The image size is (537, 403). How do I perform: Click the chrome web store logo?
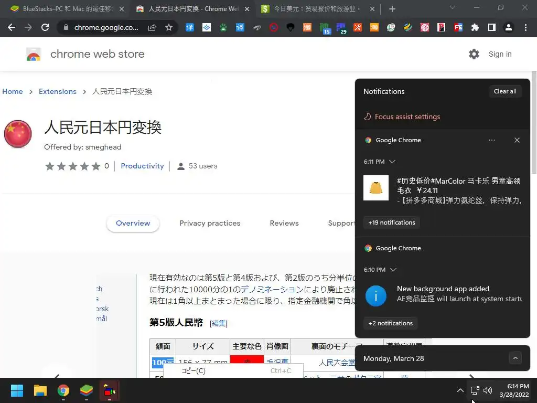pos(34,54)
